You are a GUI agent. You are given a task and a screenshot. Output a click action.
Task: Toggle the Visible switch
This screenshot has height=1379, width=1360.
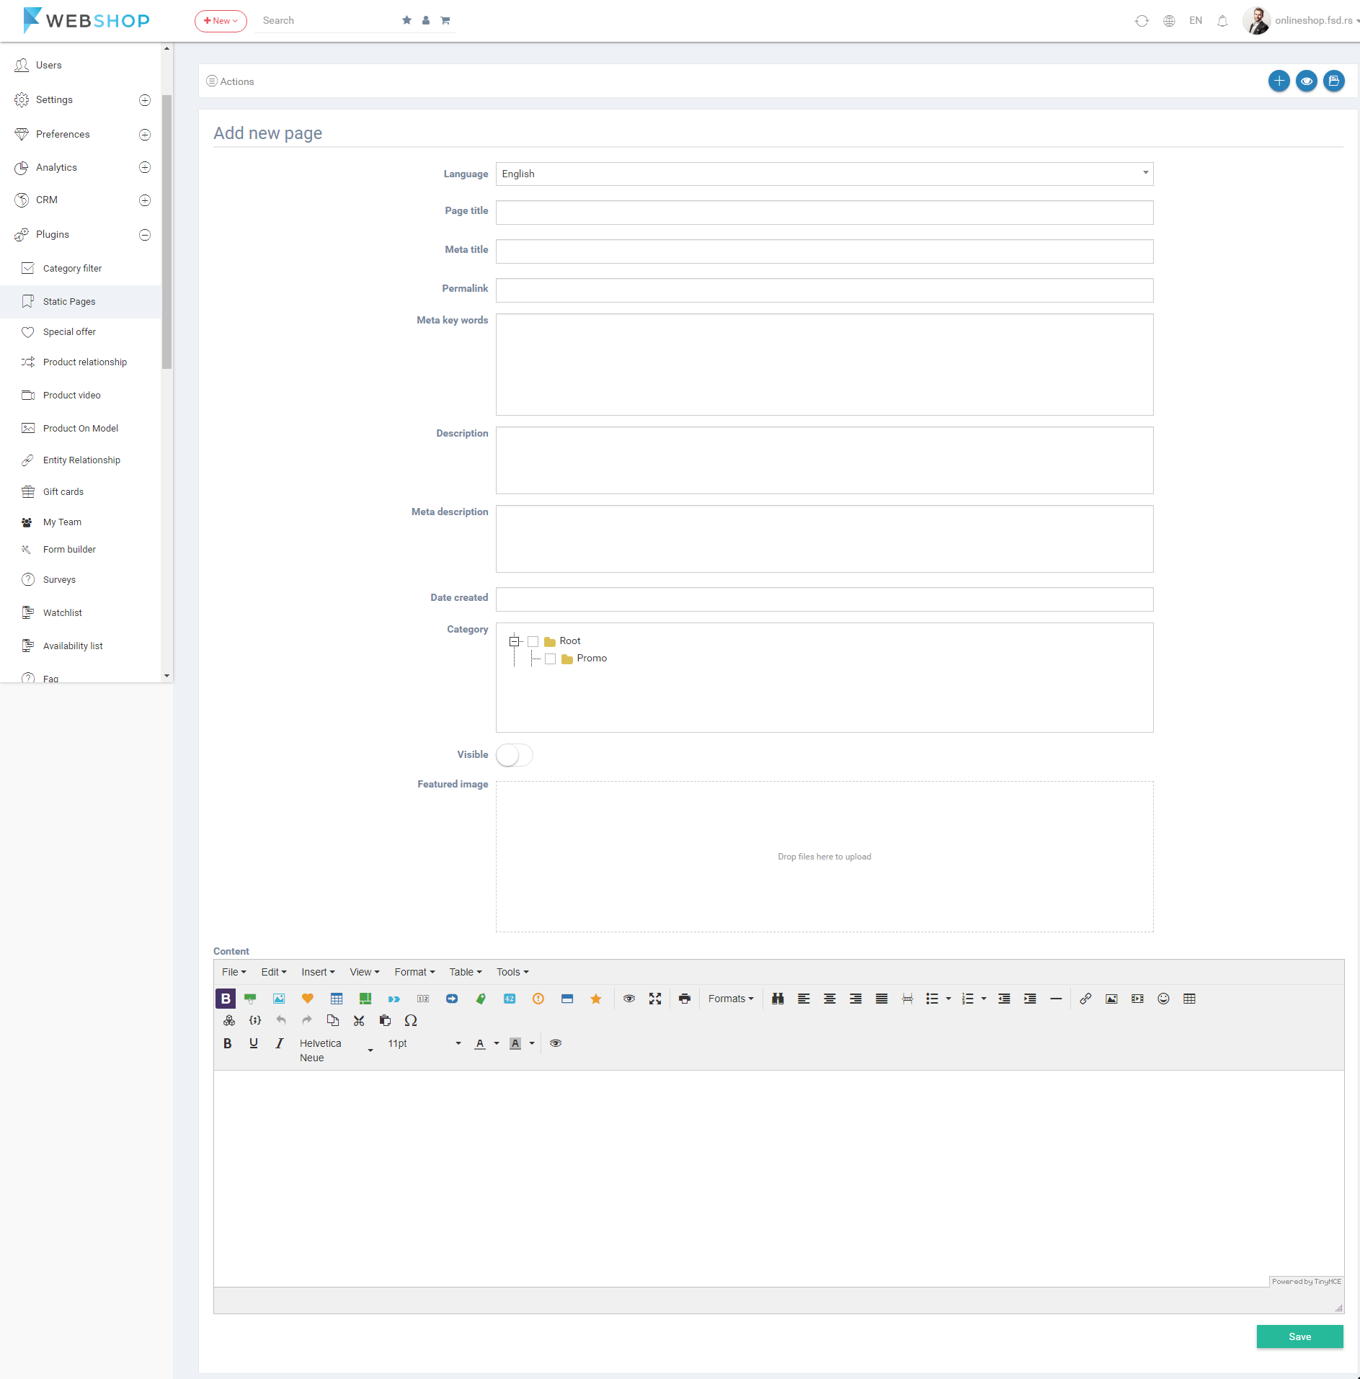coord(514,755)
